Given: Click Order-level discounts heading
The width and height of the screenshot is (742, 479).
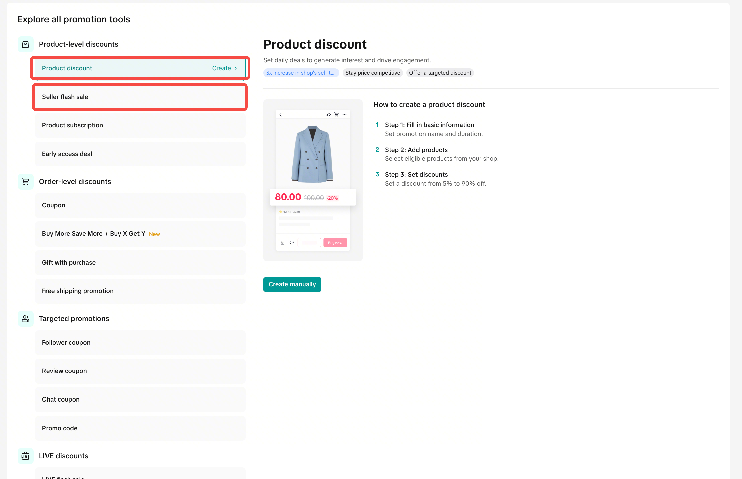Looking at the screenshot, I should [x=75, y=182].
